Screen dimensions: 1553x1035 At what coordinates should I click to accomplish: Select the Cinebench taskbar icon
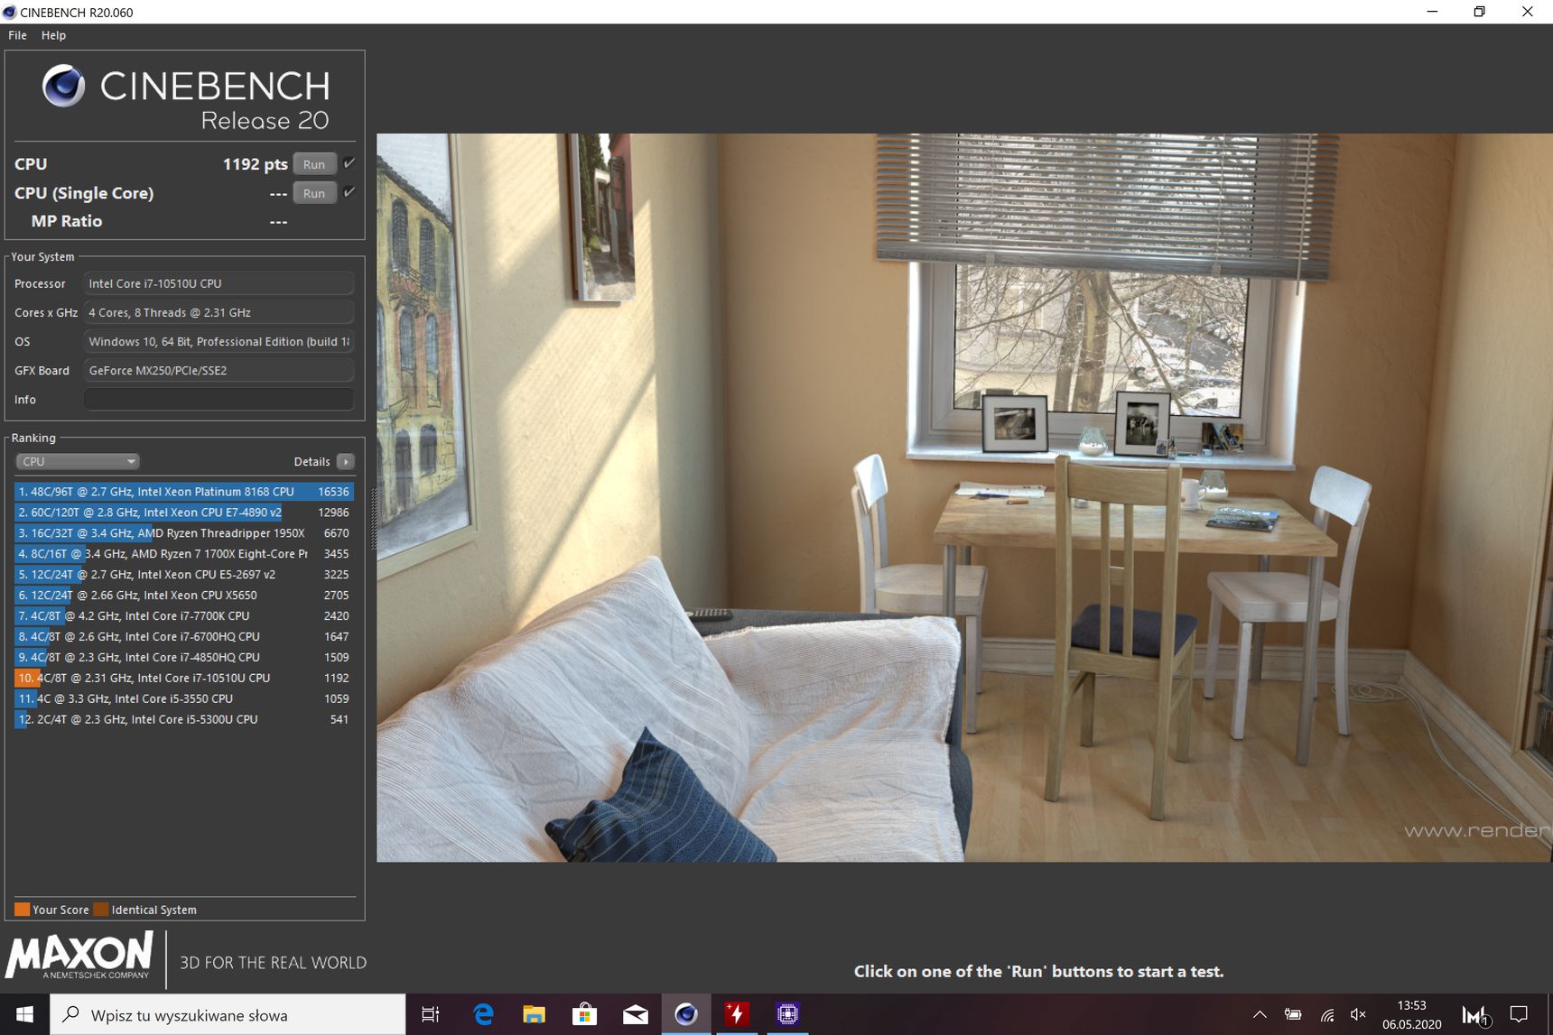[685, 1014]
